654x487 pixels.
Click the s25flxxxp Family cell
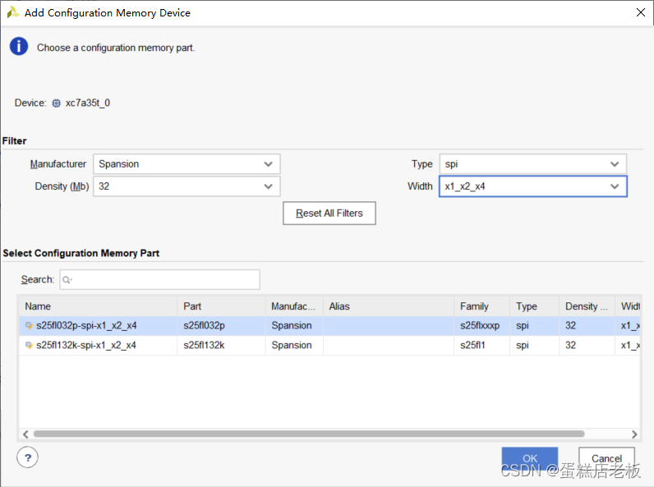(x=480, y=326)
